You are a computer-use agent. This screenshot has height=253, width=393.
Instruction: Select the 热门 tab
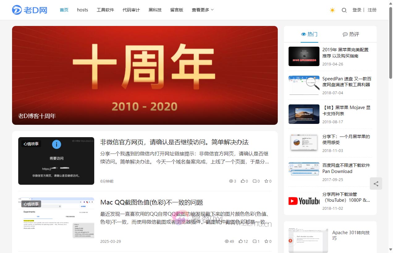pos(309,34)
